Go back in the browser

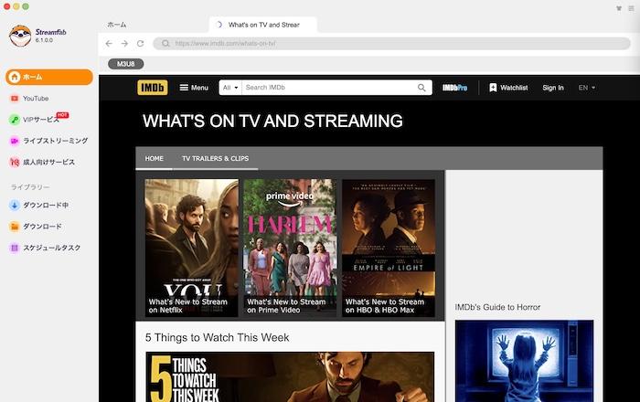pos(109,43)
